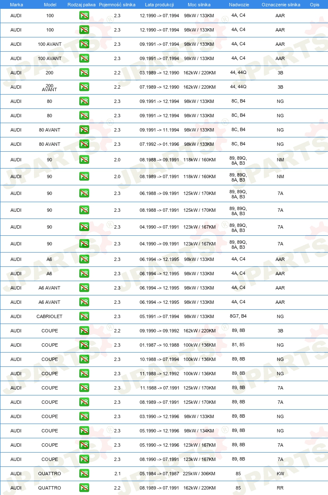Click the fuel icon for COUPE 03.1990 -> 12.1996
This screenshot has height=495, width=328.
[x=84, y=416]
